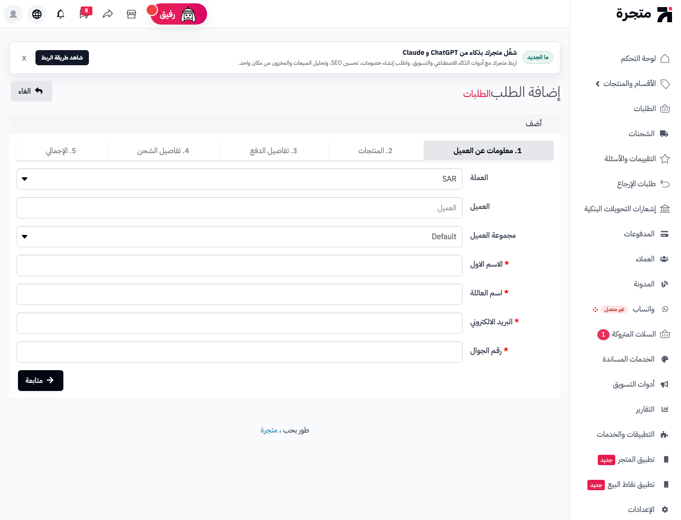Click the bank icon beside إشعارات التحويلات البنكية
Viewport: 681px width, 520px height.
coord(665,209)
